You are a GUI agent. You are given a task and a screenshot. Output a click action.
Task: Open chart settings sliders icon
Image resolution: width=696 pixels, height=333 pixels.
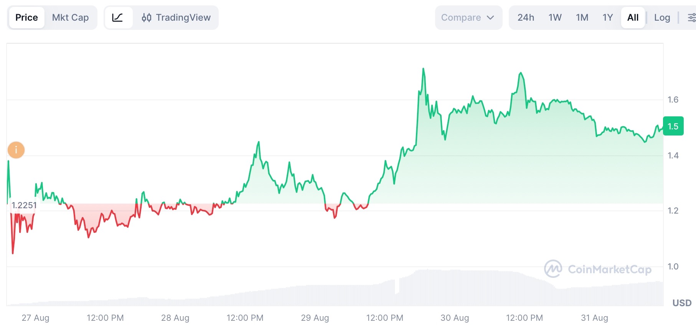point(691,18)
